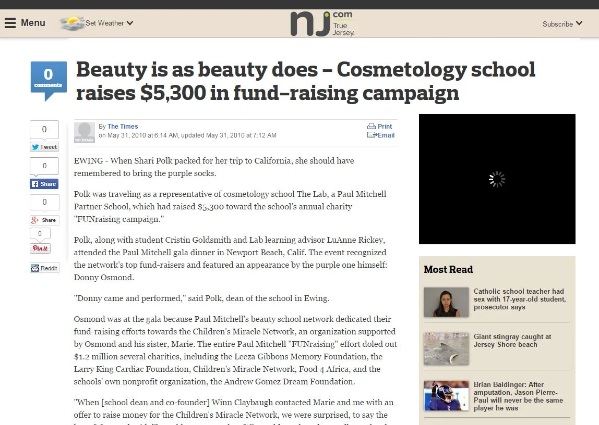This screenshot has width=599, height=425.
Task: Click the loading video player
Action: pyautogui.click(x=497, y=179)
